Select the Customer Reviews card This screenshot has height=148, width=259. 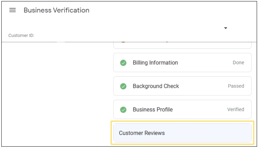click(x=182, y=133)
